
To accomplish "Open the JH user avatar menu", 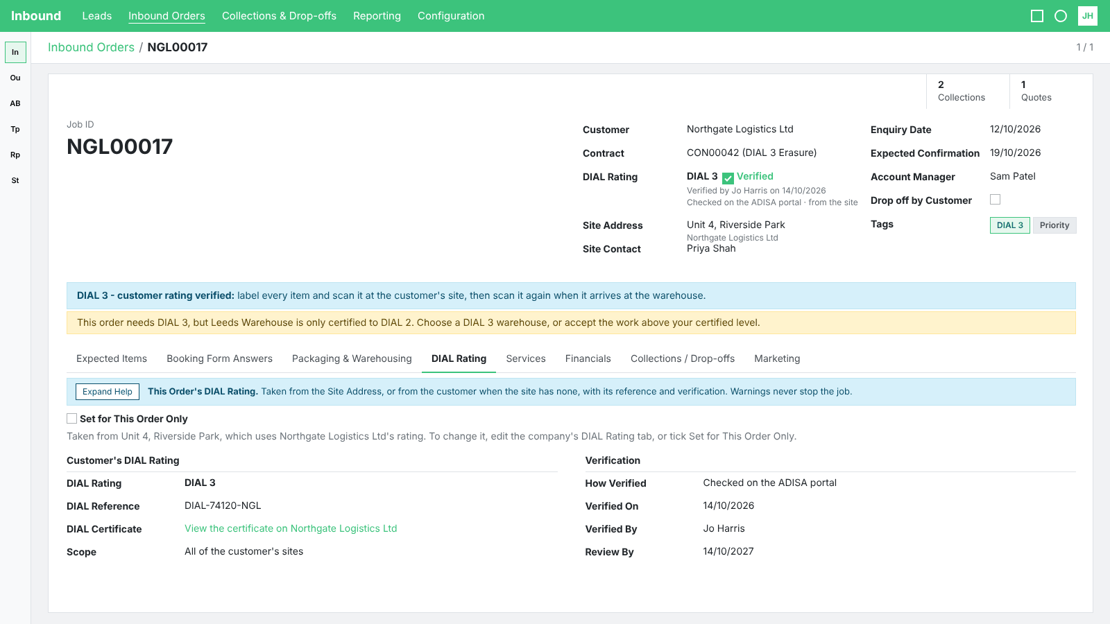I will pyautogui.click(x=1088, y=16).
